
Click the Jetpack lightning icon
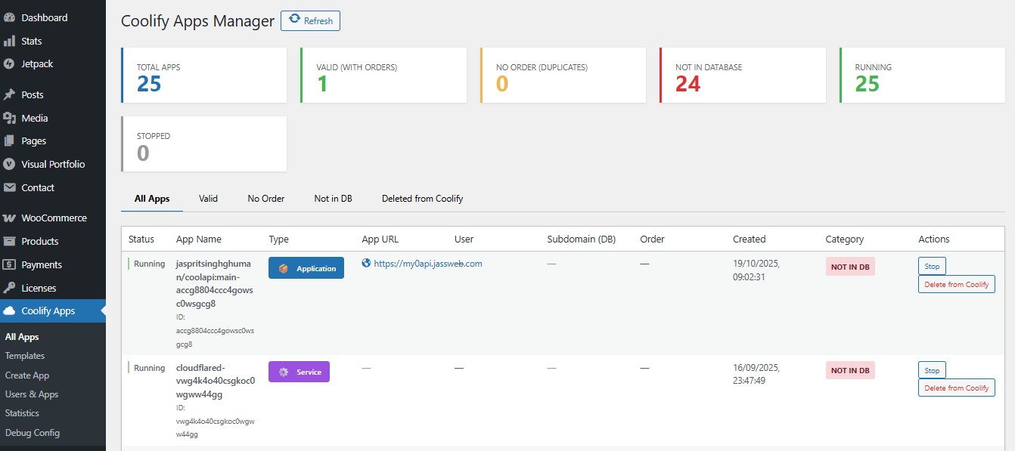[x=9, y=64]
